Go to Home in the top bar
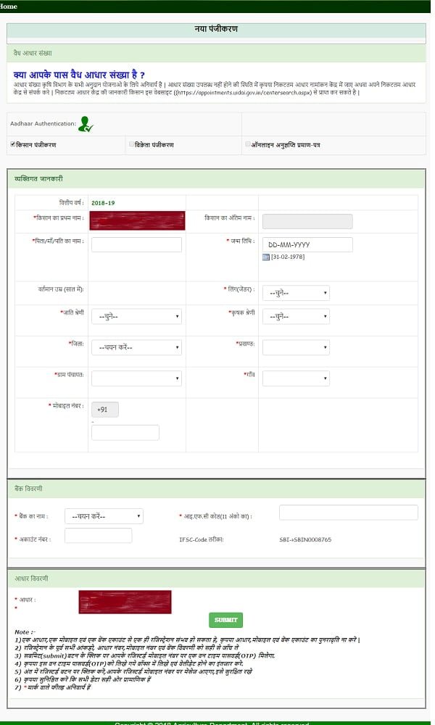This screenshot has width=435, height=725. [8, 6]
